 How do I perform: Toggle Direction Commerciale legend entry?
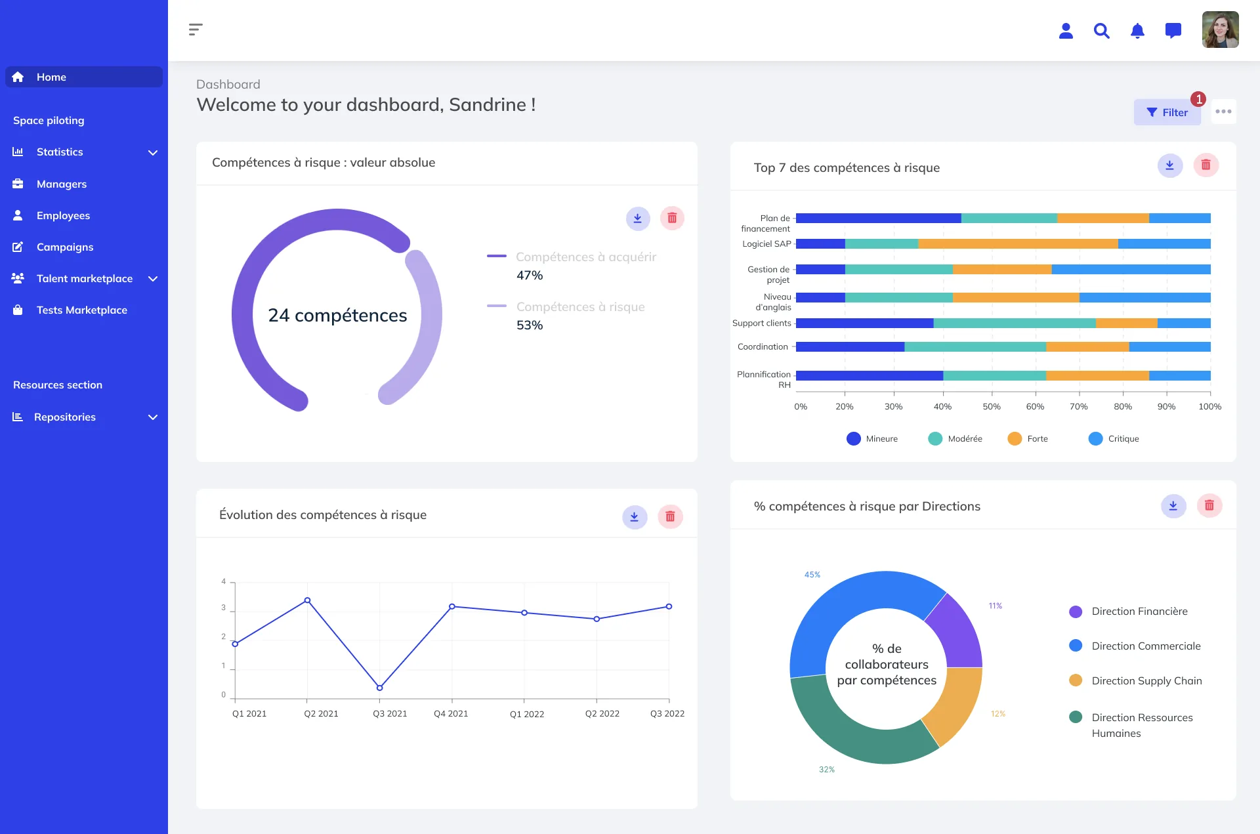(x=1135, y=646)
